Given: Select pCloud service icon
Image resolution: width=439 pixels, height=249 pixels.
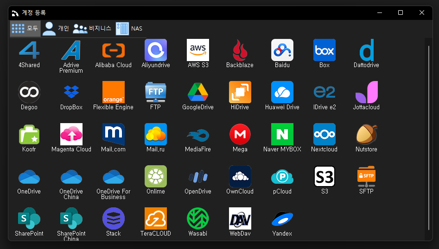Looking at the screenshot, I should pos(282,177).
